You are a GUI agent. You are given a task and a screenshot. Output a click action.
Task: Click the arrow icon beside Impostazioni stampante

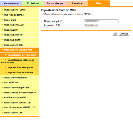point(6,67)
